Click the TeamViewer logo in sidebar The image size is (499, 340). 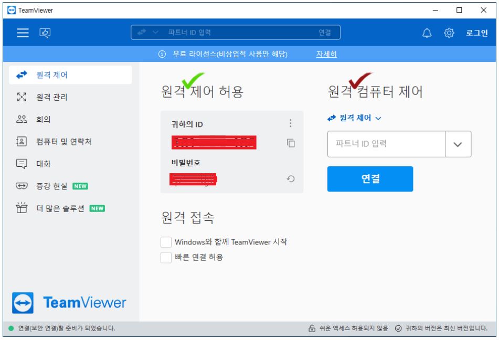point(69,303)
